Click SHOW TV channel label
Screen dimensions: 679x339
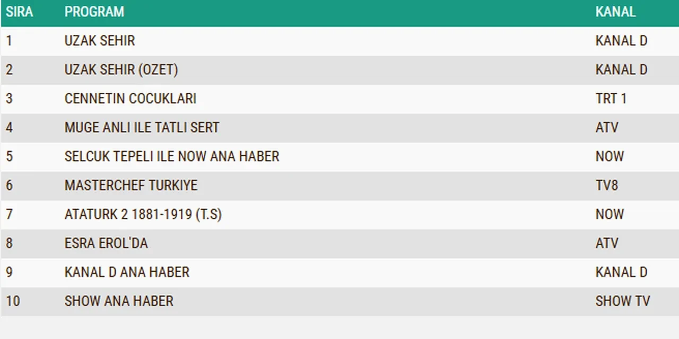(x=622, y=301)
